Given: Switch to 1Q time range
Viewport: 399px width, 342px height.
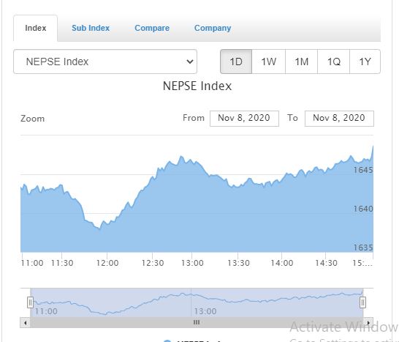Looking at the screenshot, I should tap(334, 62).
